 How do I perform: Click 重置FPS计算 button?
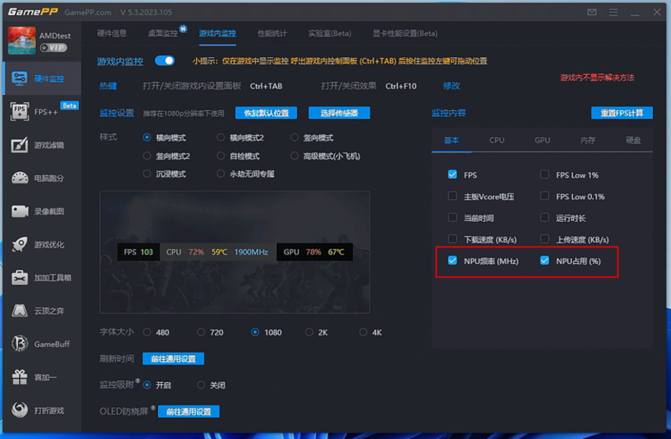(x=622, y=113)
